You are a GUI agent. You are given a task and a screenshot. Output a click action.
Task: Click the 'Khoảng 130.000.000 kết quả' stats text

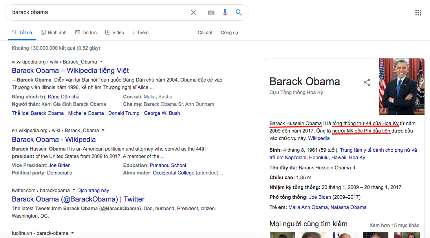56,48
